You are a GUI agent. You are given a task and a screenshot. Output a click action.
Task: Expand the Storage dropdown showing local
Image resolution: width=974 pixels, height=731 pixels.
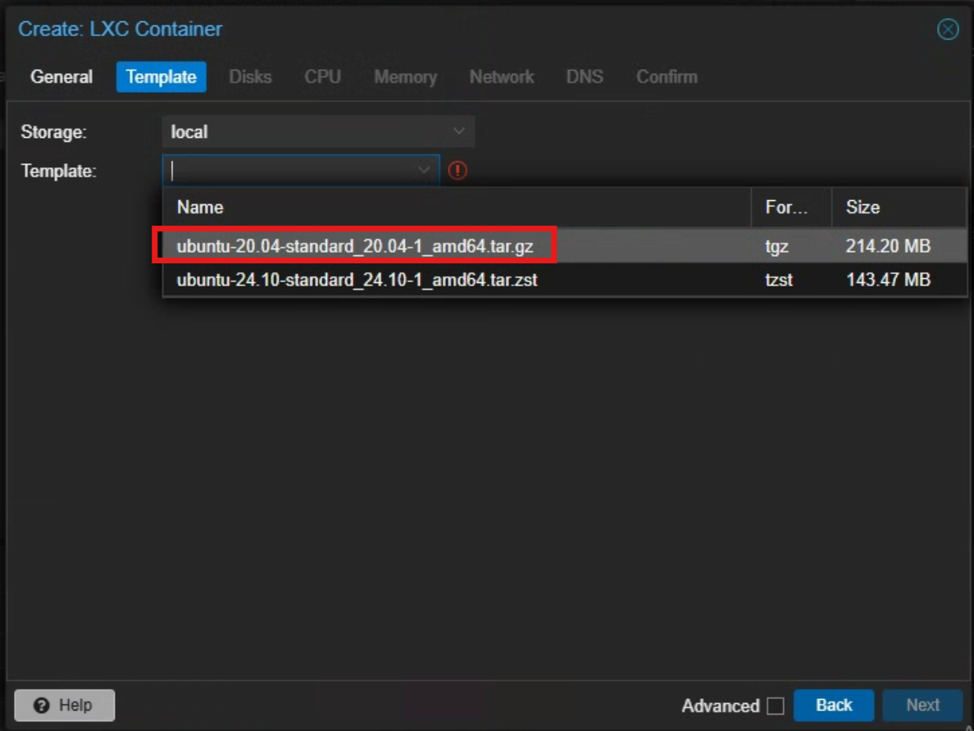(x=459, y=131)
